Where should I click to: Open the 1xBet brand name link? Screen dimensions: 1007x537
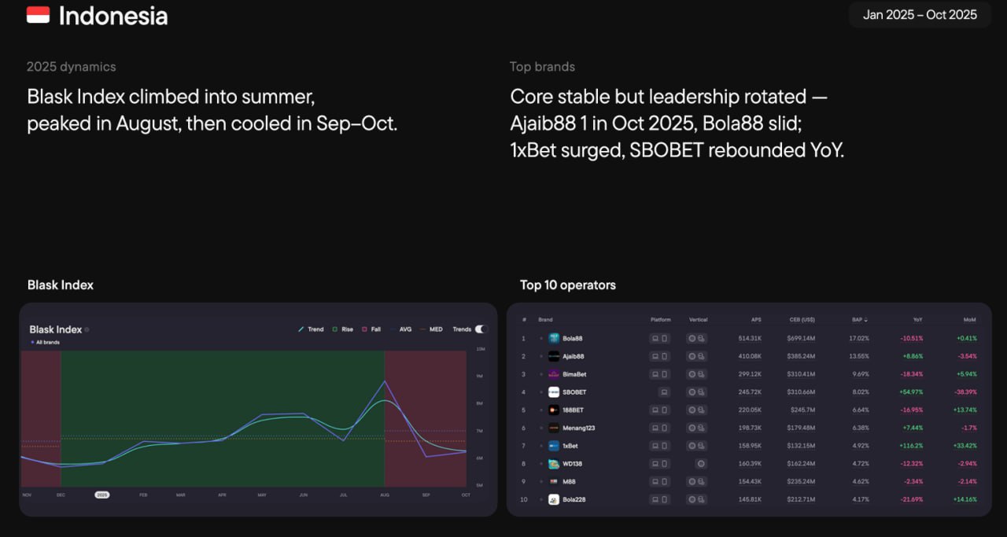(570, 446)
